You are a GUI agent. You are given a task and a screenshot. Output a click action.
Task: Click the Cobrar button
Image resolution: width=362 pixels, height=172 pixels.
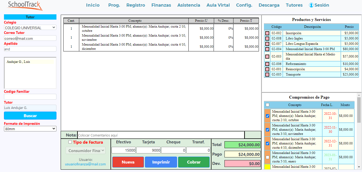click(194, 162)
